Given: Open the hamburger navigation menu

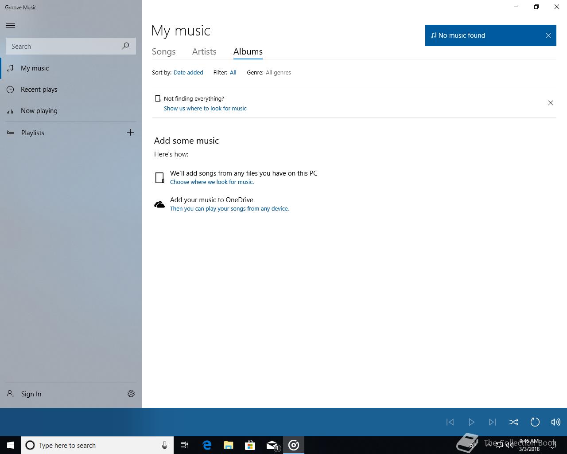Looking at the screenshot, I should point(11,25).
